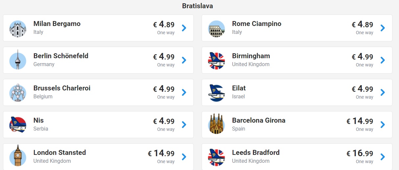399x170 pixels.
Task: Select the Brussels Charleroi destination title
Action: pyautogui.click(x=62, y=88)
